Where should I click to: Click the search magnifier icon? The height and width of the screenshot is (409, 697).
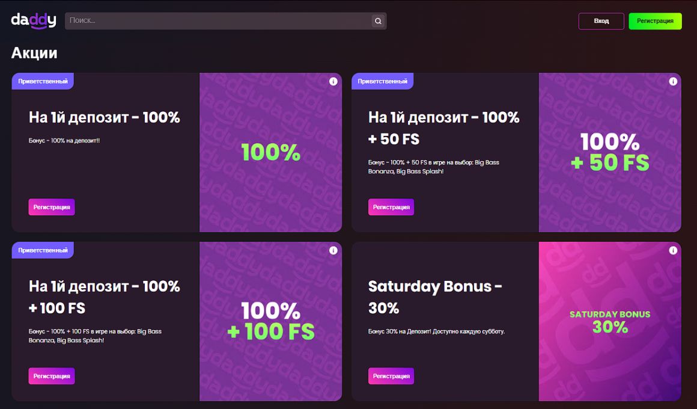click(378, 21)
